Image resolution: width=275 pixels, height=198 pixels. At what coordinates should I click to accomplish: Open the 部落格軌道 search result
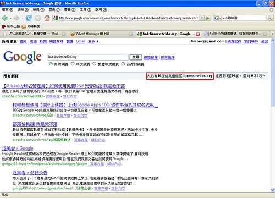[x=35, y=124]
